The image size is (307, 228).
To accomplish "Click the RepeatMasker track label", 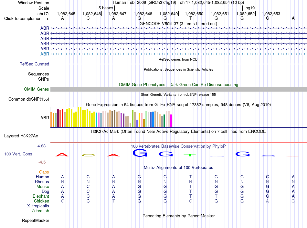I will pos(36,220).
